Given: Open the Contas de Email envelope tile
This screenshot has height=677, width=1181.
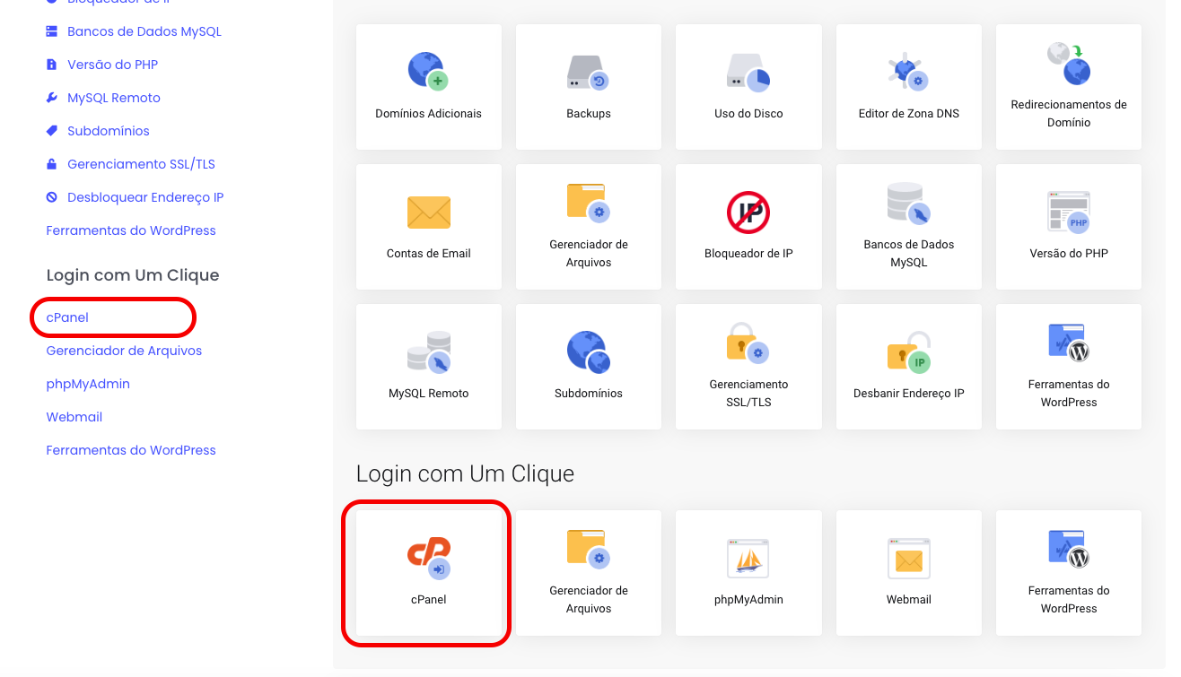Looking at the screenshot, I should 428,227.
